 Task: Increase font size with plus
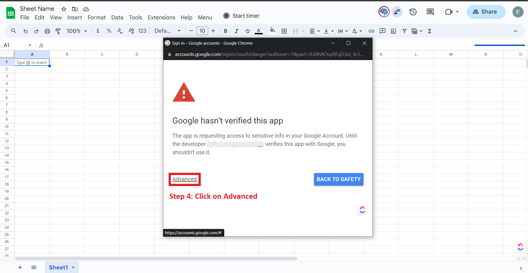[x=213, y=31]
